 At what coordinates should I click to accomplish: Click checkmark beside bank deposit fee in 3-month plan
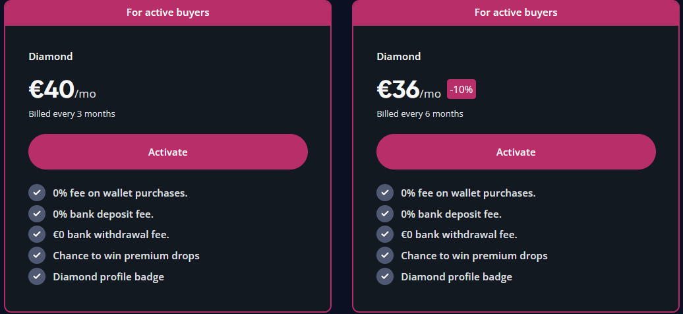pos(37,214)
